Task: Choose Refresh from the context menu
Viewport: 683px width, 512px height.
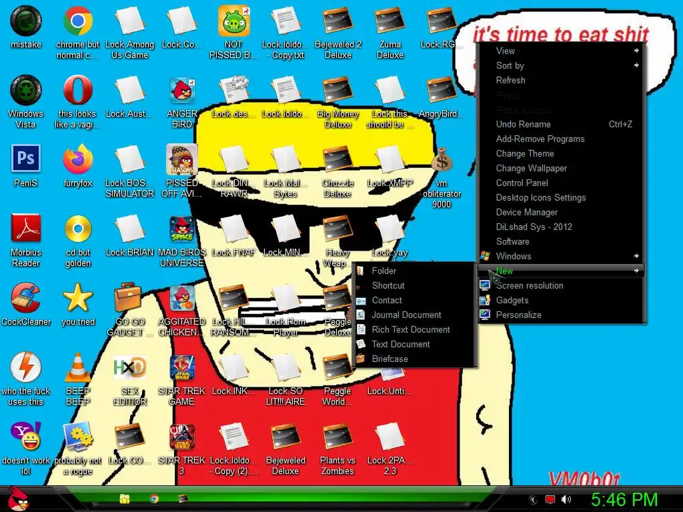Action: point(561,80)
